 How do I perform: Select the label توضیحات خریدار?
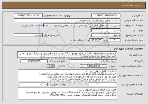135,94
